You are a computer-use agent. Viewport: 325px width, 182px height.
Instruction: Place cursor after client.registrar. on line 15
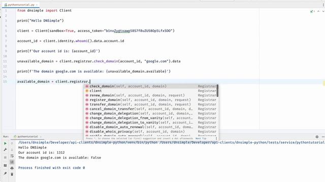click(x=90, y=81)
